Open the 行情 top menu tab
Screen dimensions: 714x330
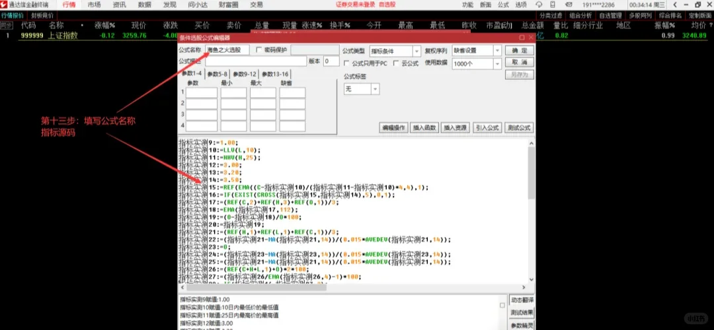click(69, 5)
